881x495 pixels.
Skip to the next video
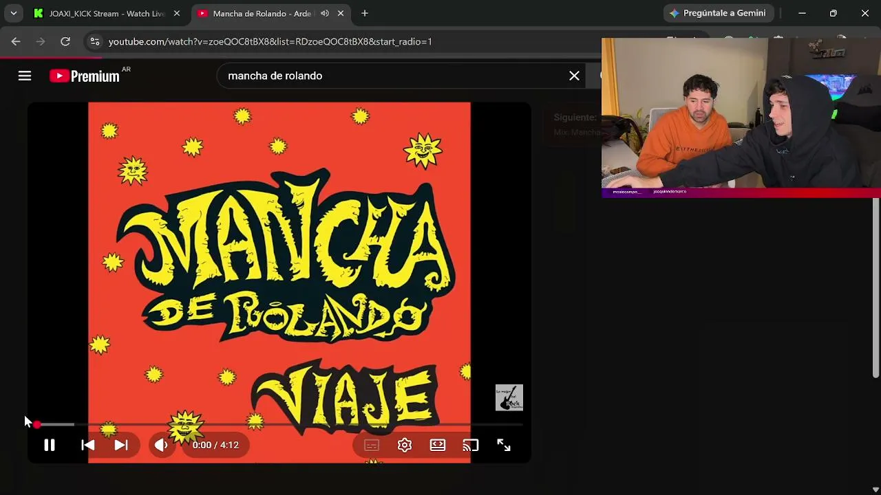[x=121, y=445]
